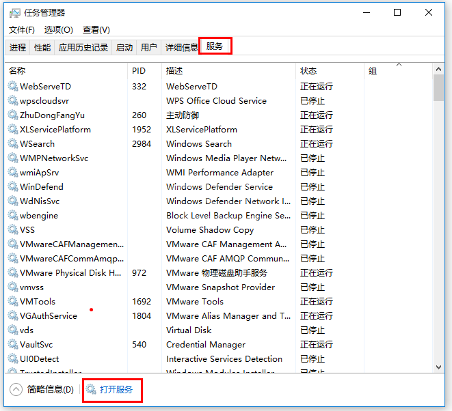This screenshot has height=411, width=452.
Task: Switch to the 用户 tab
Action: (149, 47)
